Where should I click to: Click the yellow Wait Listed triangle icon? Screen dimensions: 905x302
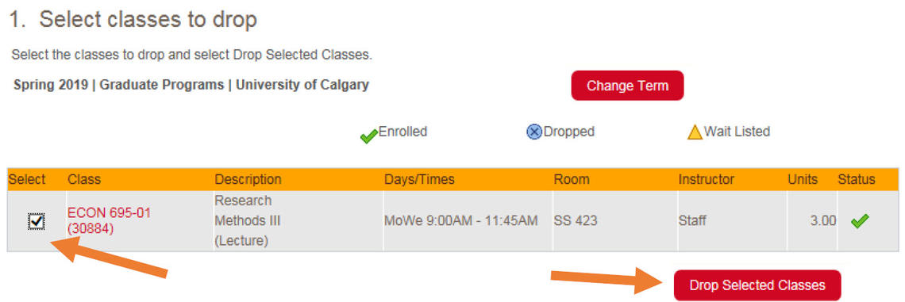pos(695,132)
